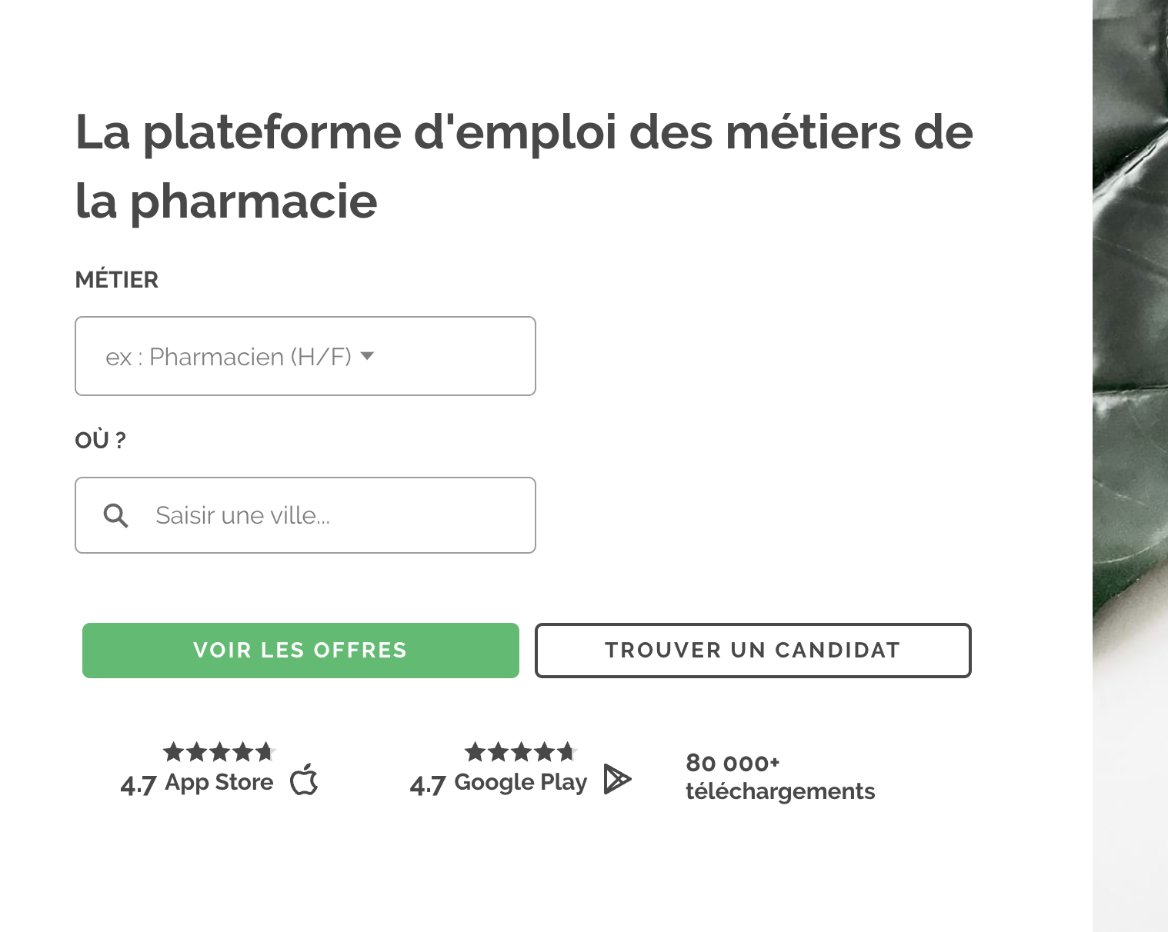The width and height of the screenshot is (1168, 932).
Task: Click the Google Play triangle logo icon
Action: click(617, 779)
